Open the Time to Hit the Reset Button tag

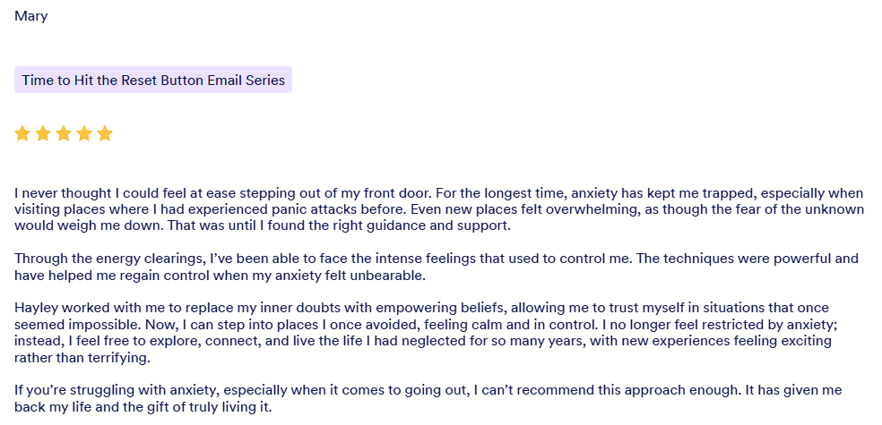click(153, 80)
